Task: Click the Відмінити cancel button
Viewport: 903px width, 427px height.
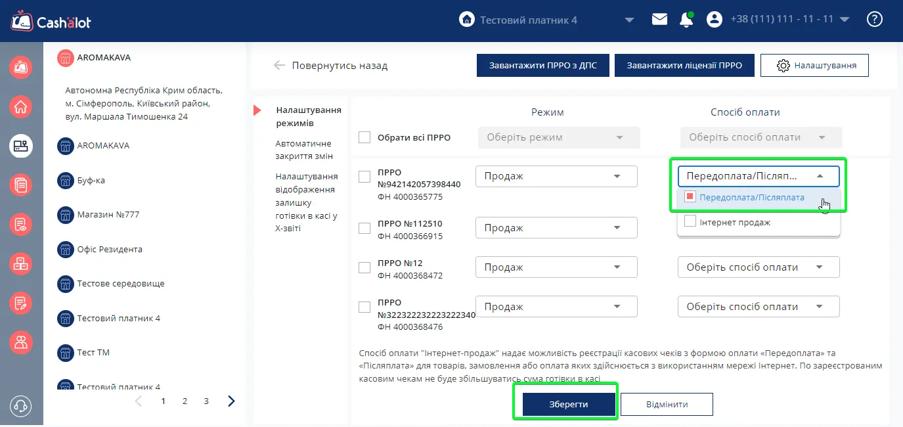Action: point(667,404)
